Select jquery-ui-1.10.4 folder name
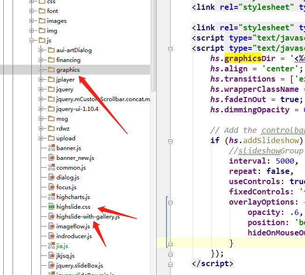This screenshot has width=305, height=275. (x=77, y=109)
